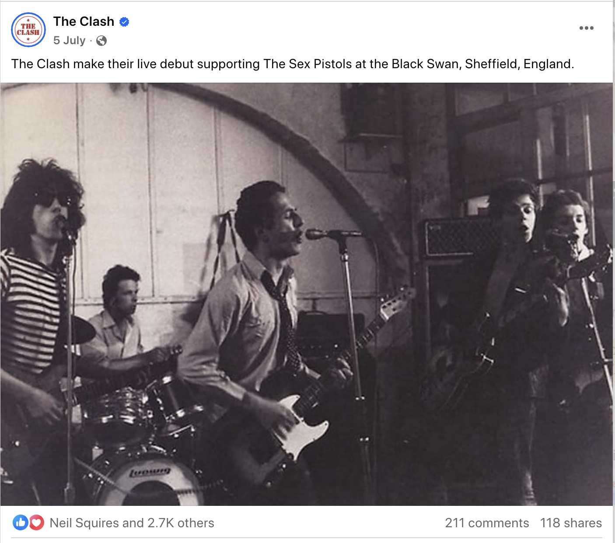Open The Clash page name link
Screen dimensions: 615x543
(x=84, y=21)
